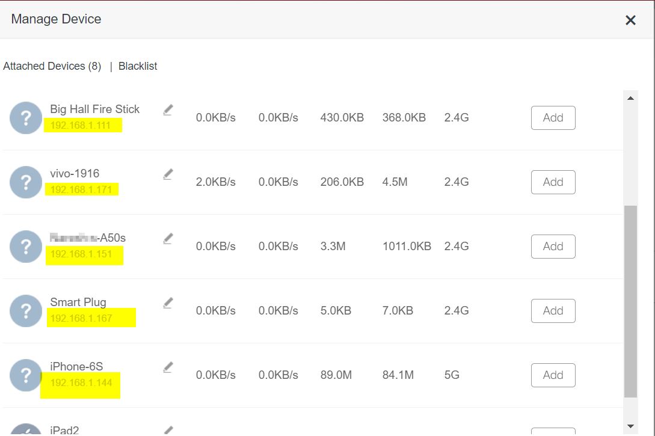Click the vertical scrollbar thumb
The width and height of the screenshot is (655, 436).
pyautogui.click(x=630, y=301)
